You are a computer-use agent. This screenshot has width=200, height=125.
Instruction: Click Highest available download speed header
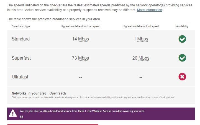(80, 26)
